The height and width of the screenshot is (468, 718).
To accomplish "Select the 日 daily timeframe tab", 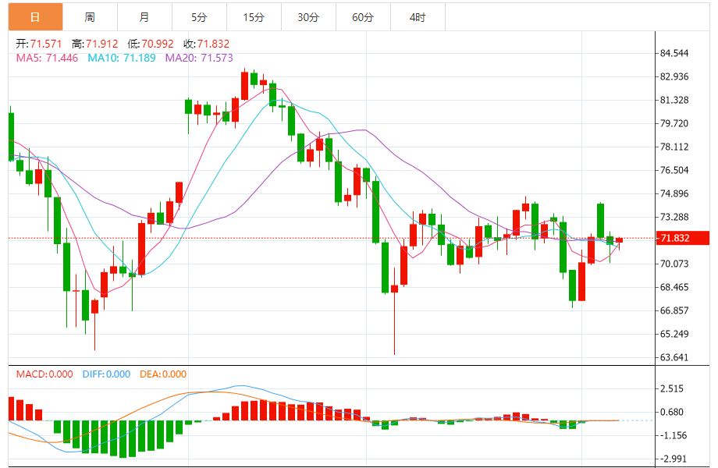I will [35, 17].
